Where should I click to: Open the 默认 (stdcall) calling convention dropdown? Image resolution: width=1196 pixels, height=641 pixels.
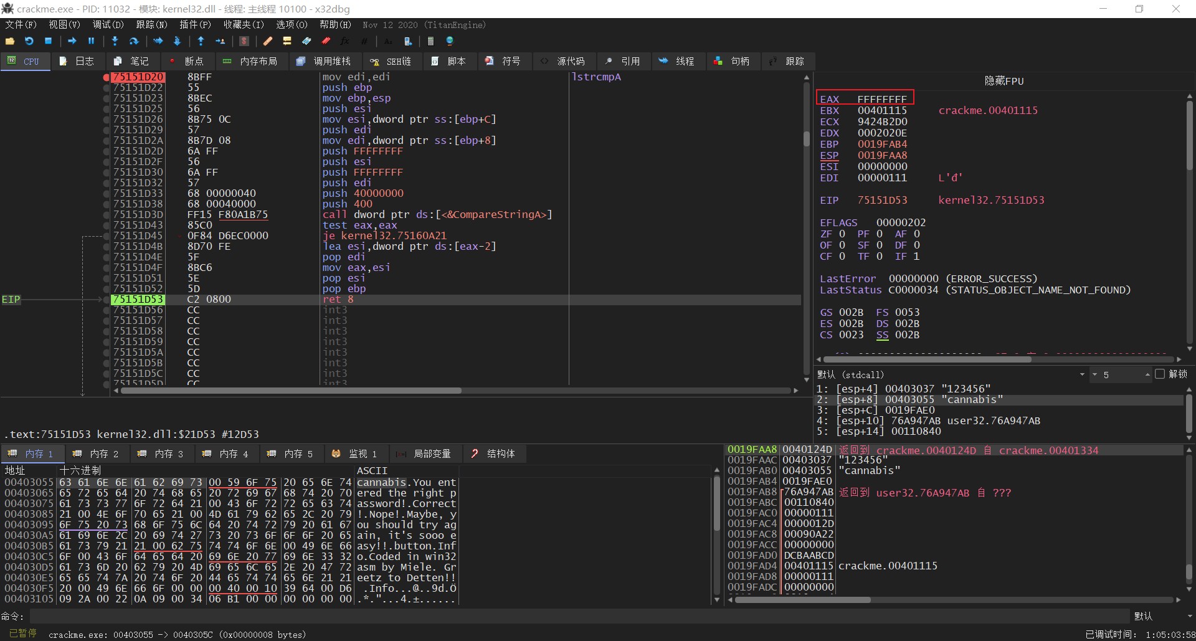point(1081,375)
